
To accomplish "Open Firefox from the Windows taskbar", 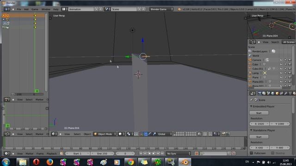I will (49, 162).
